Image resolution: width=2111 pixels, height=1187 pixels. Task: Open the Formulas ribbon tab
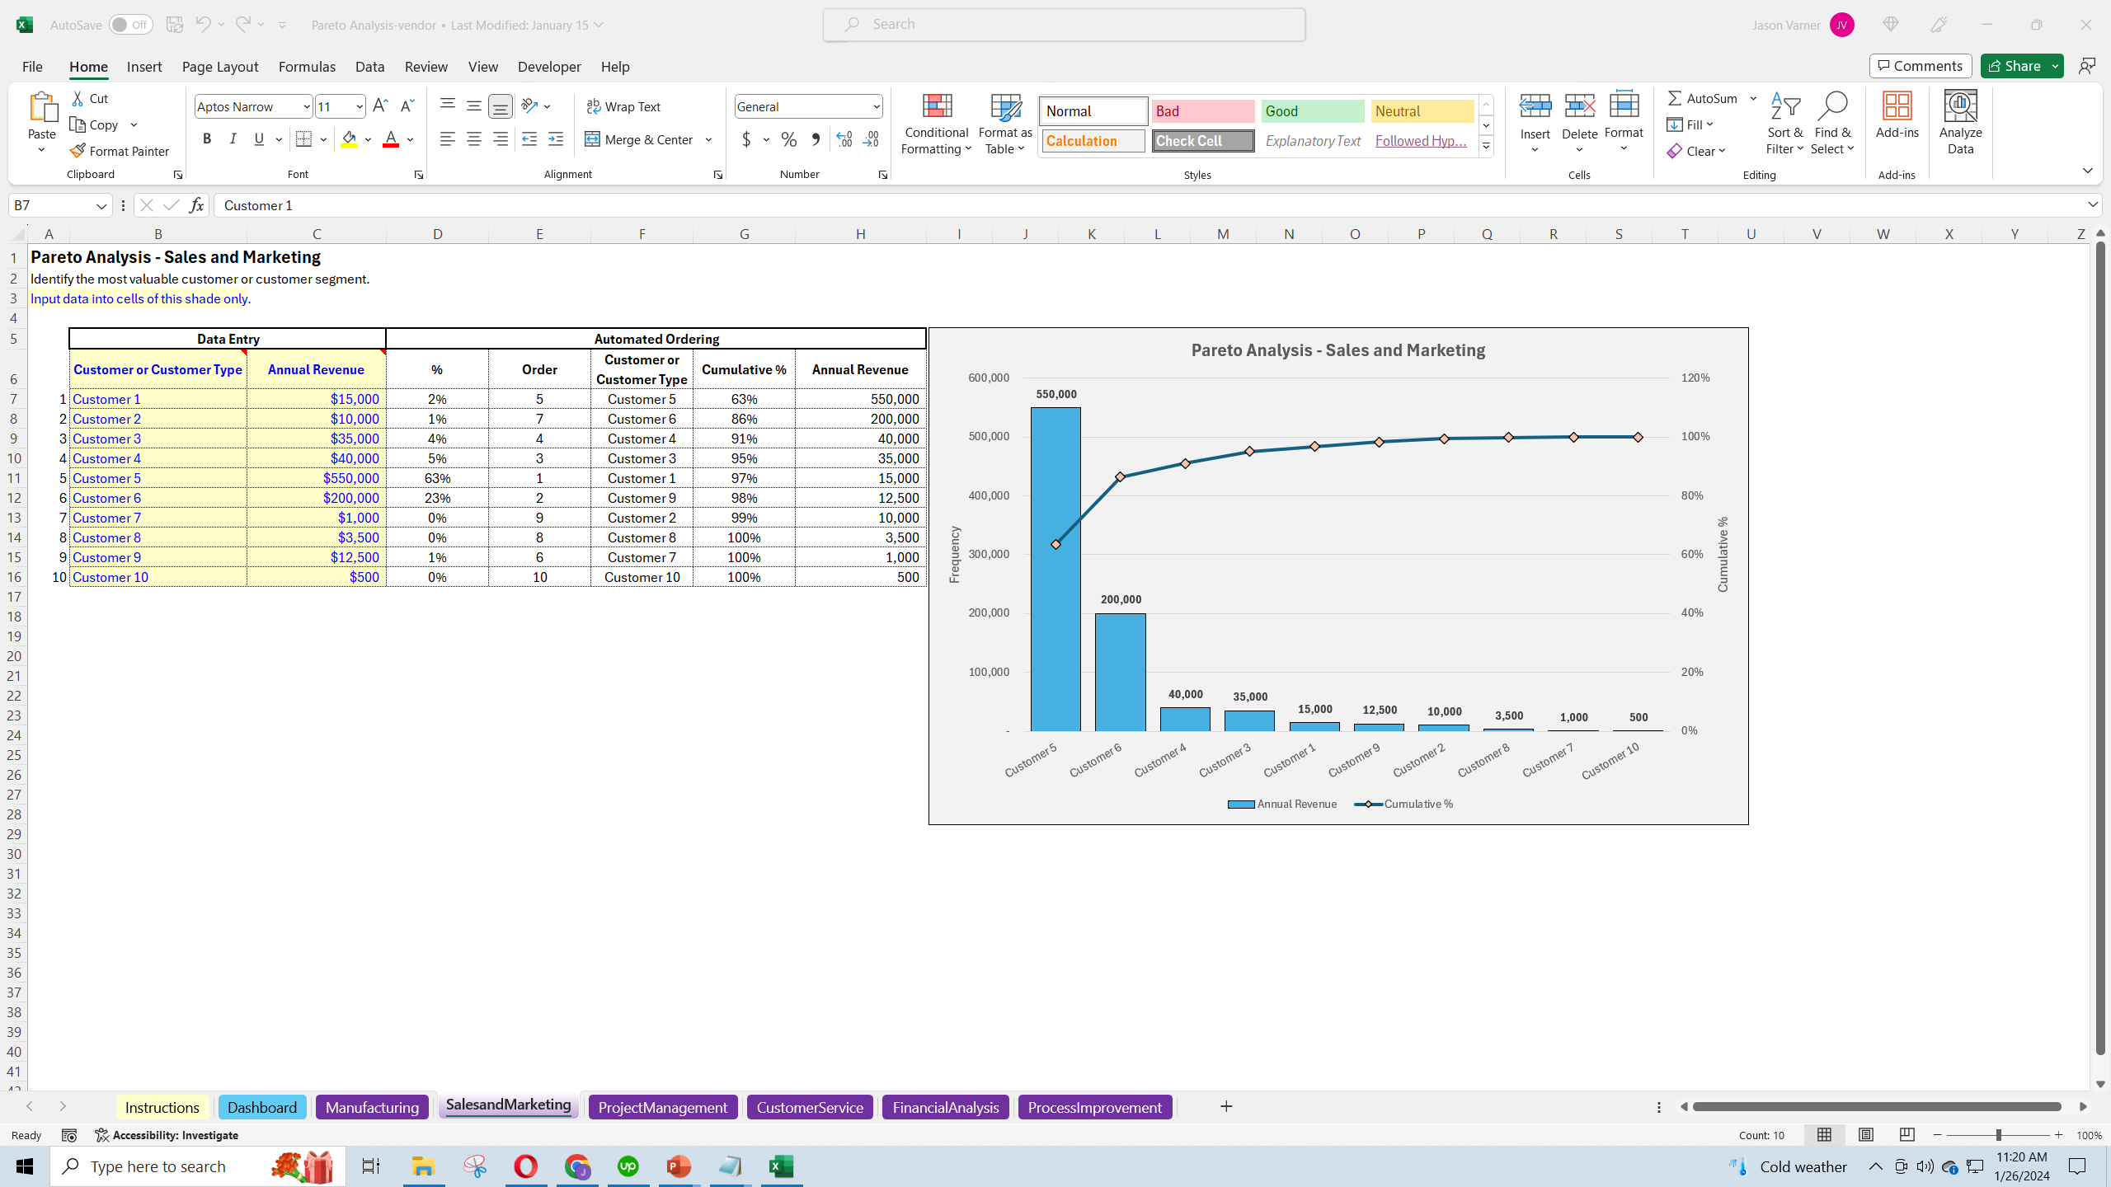click(x=307, y=67)
